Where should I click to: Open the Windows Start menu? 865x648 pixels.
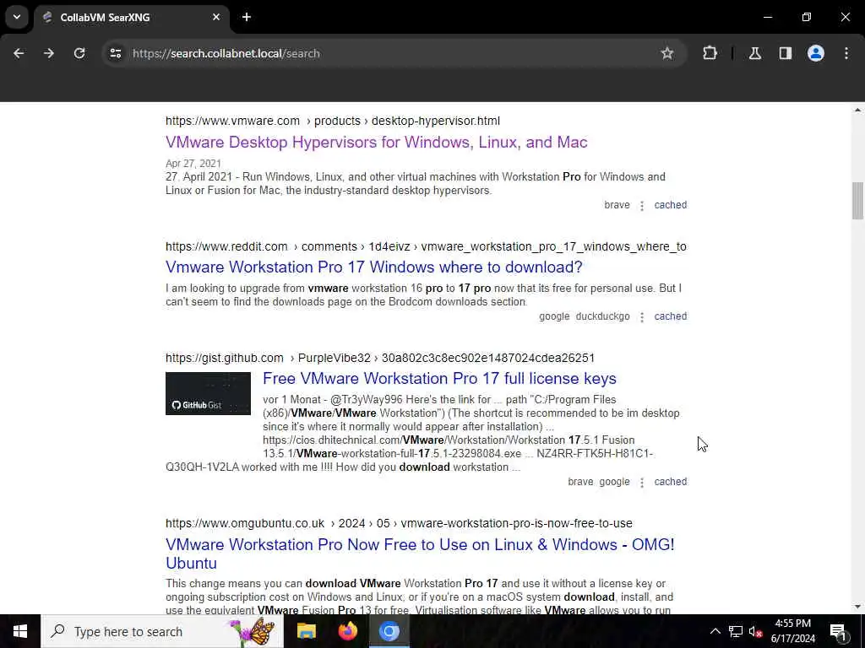[20, 631]
